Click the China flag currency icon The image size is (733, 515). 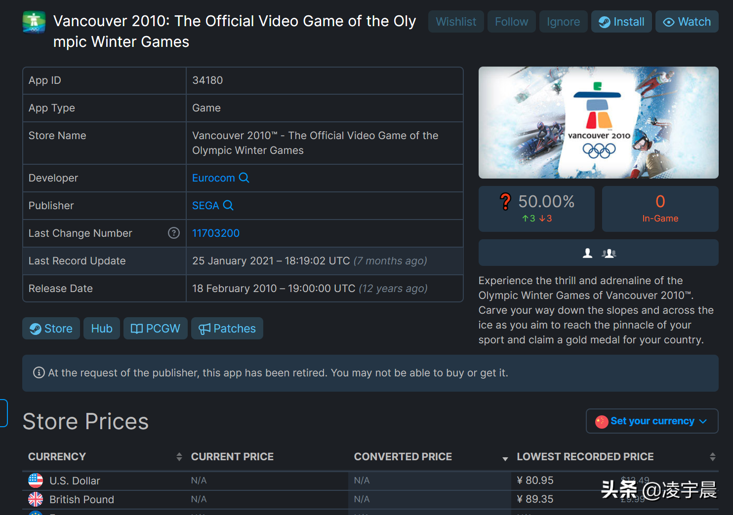coord(602,422)
